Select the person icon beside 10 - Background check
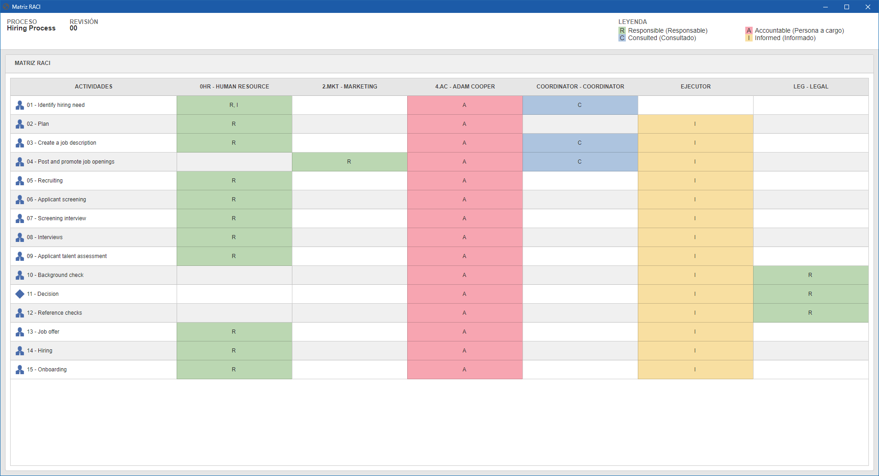The image size is (879, 476). (x=20, y=275)
